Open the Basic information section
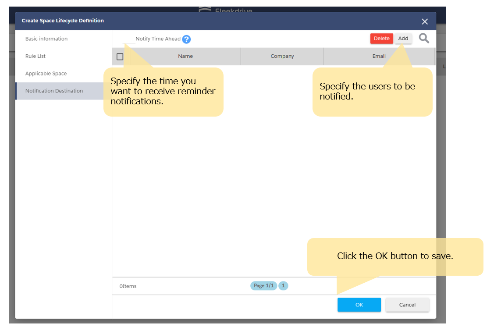 coord(46,39)
